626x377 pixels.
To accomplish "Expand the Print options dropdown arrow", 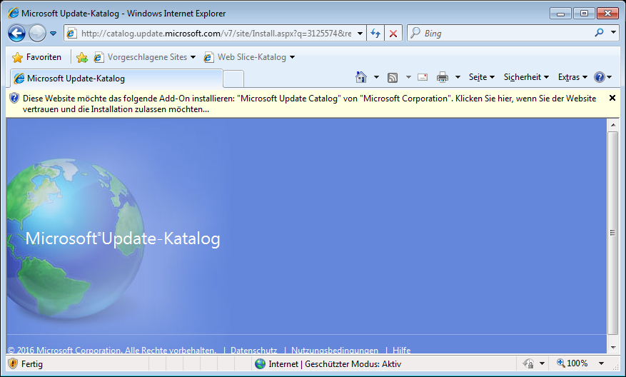I will (x=458, y=77).
